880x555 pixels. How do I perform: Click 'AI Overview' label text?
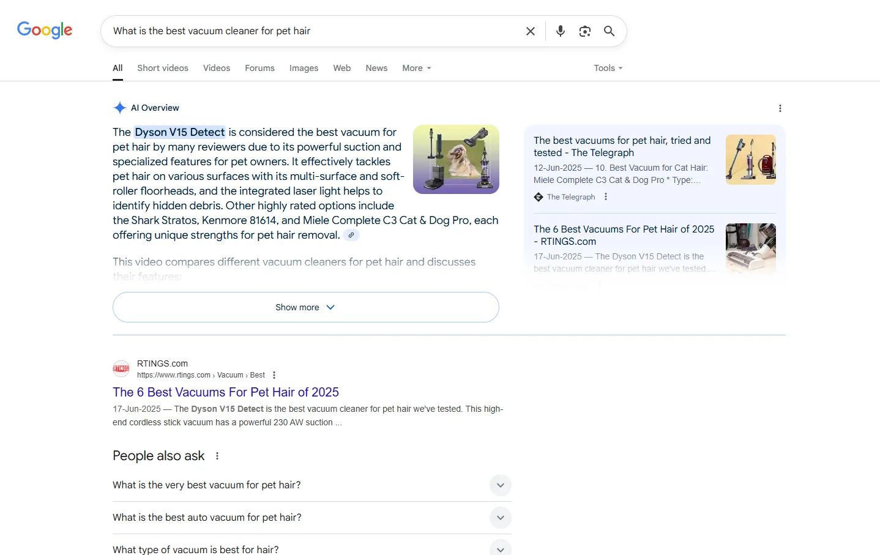(x=155, y=108)
